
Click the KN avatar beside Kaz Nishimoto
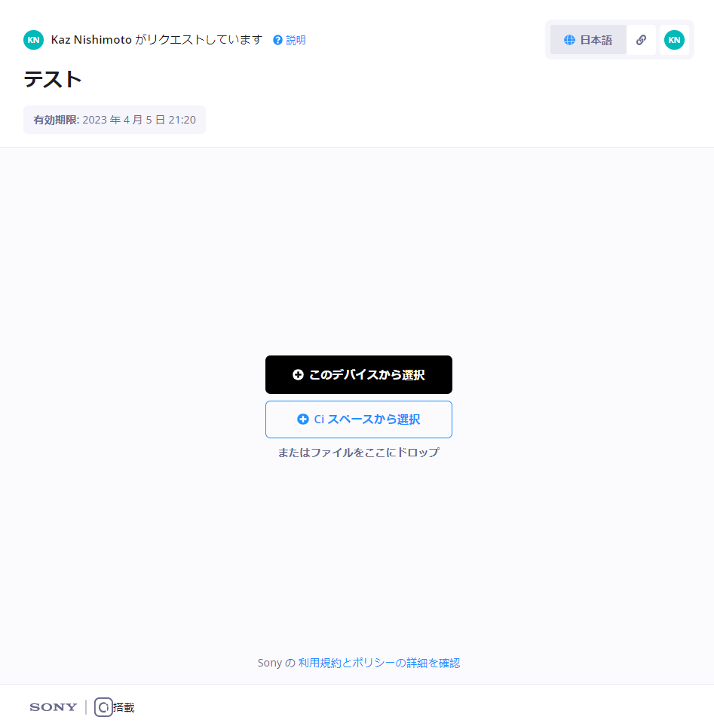(33, 40)
